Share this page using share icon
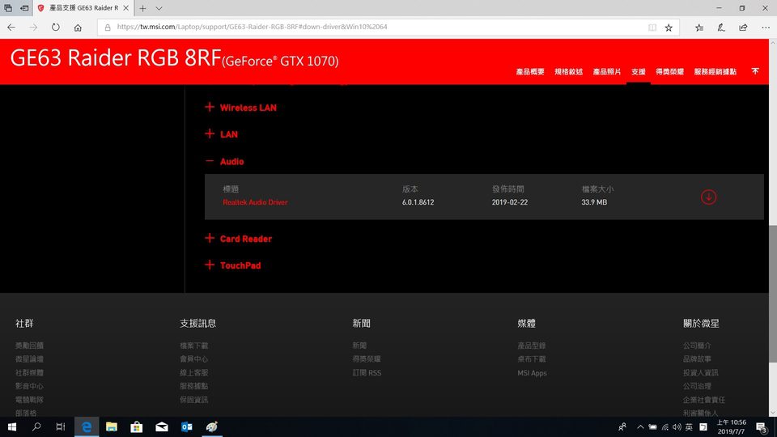 (743, 28)
